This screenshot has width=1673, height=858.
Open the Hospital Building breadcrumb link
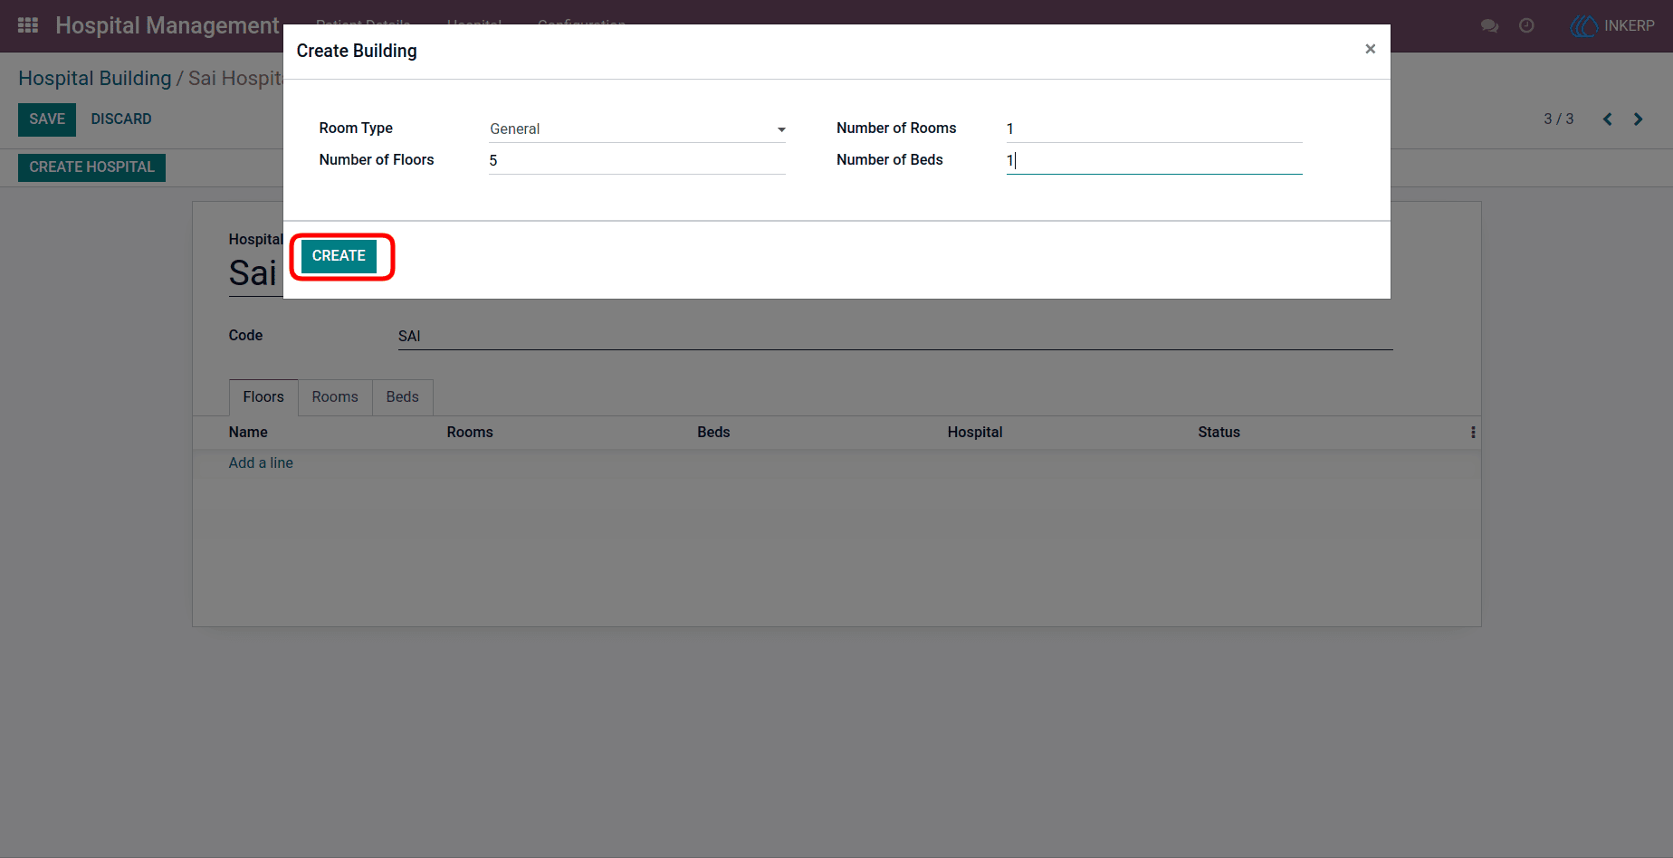95,79
